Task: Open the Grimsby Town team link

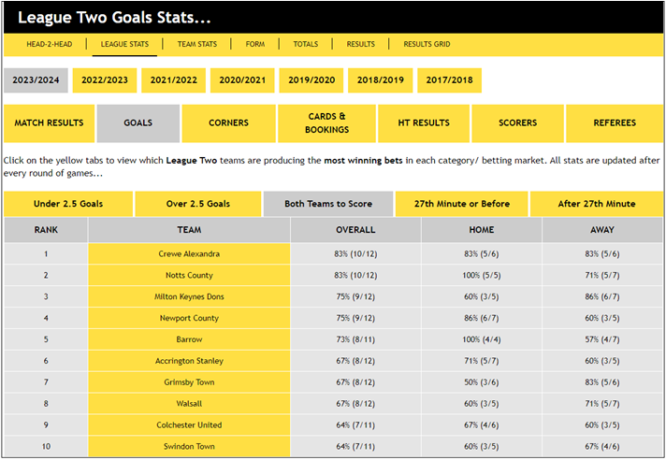Action: coord(189,381)
